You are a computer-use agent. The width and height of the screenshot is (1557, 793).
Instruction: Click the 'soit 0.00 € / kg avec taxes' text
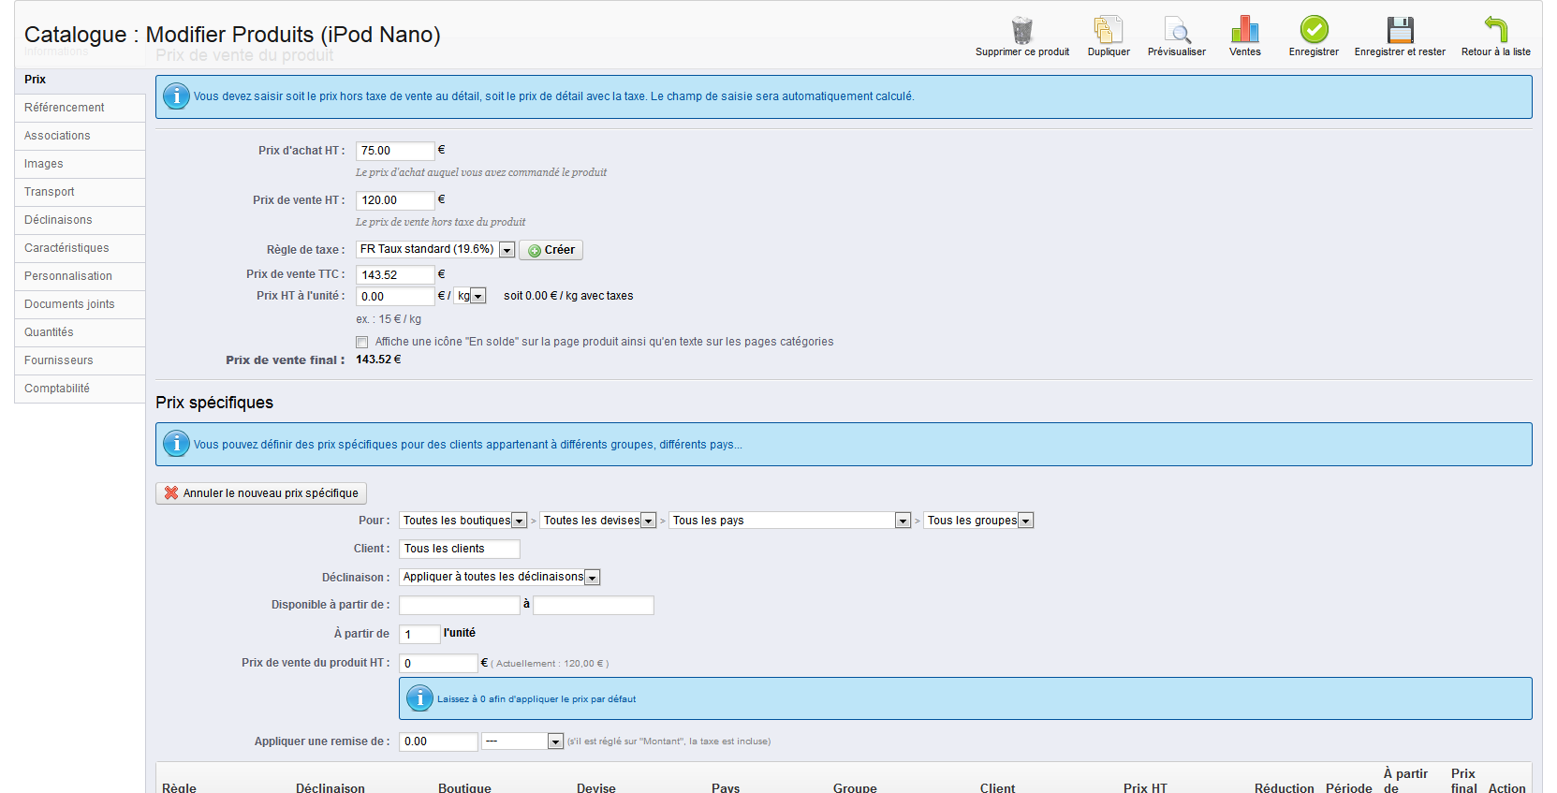(x=568, y=296)
